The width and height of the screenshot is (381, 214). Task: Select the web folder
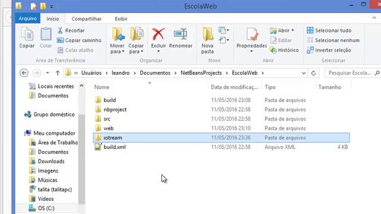click(x=221, y=128)
